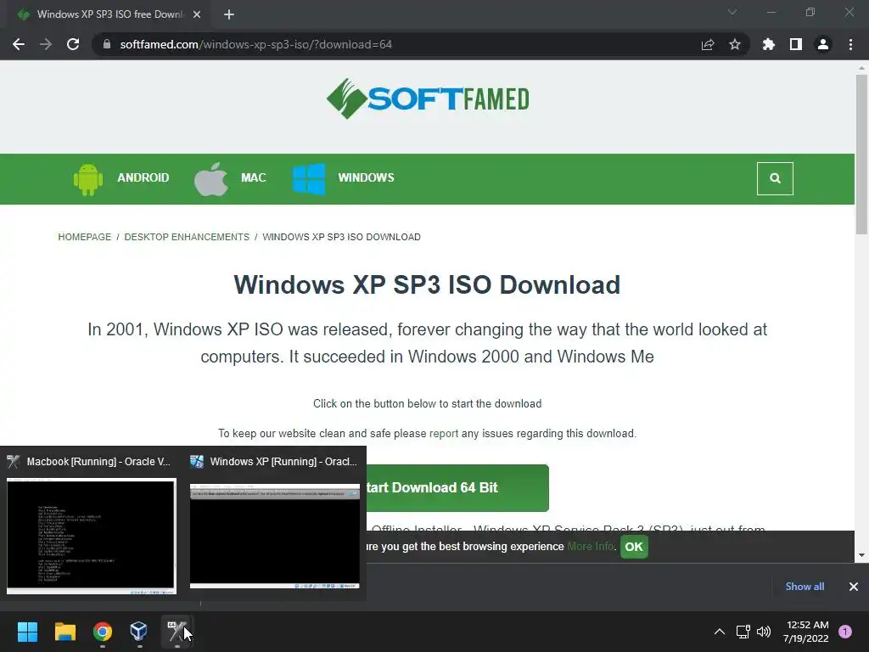Click the WINDOWS XP SP3 ISO DOWNLOAD breadcrumb
The image size is (869, 652).
[x=341, y=237]
